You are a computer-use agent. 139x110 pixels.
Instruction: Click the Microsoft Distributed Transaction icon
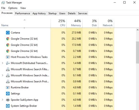(x=8, y=63)
